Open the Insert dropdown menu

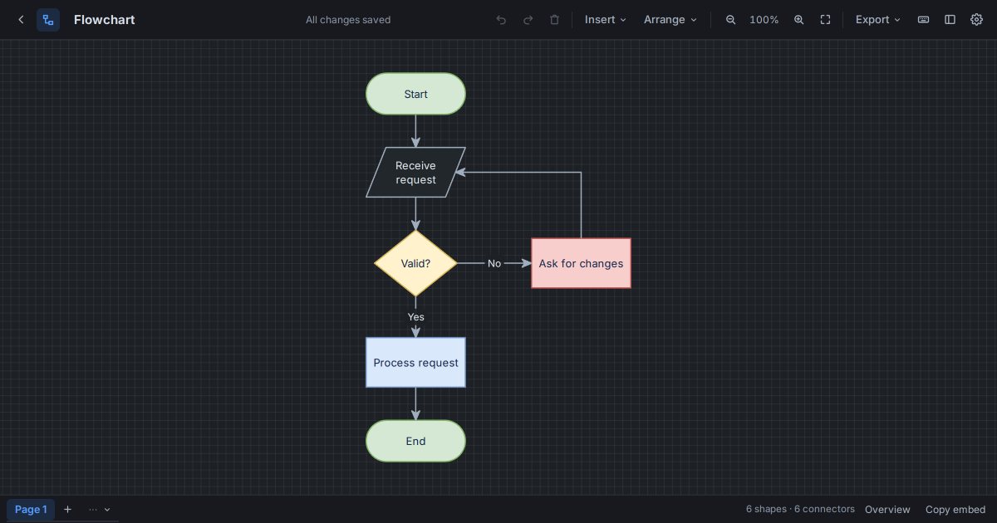606,20
